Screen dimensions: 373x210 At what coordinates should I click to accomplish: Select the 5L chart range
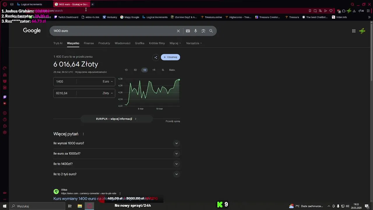pyautogui.click(x=163, y=70)
